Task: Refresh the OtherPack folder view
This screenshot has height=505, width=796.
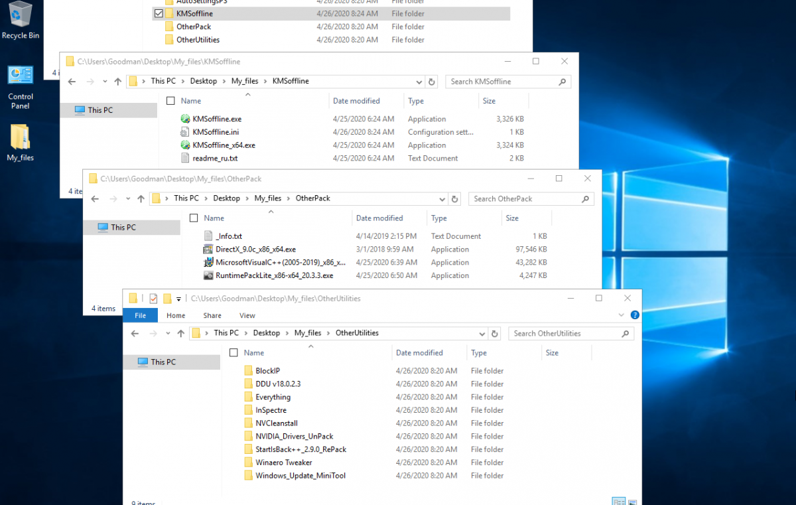Action: pos(455,198)
